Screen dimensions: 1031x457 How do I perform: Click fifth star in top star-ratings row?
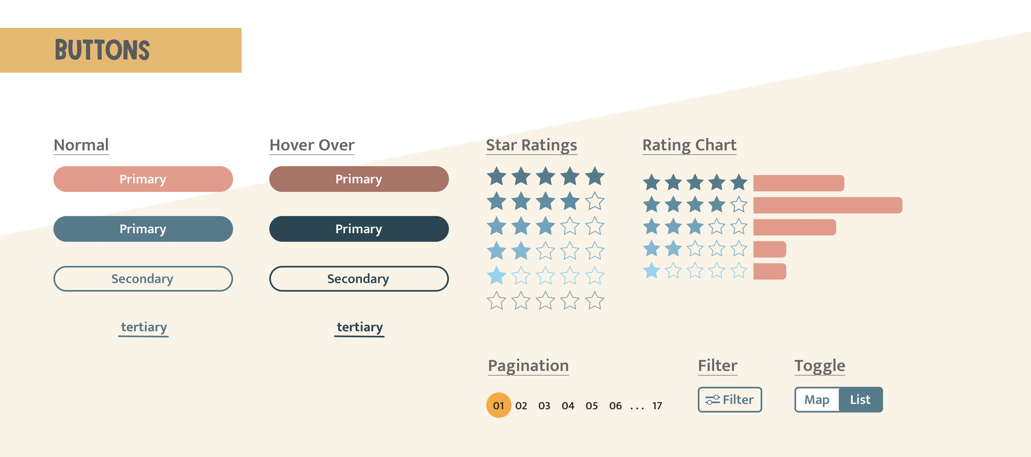pos(595,177)
